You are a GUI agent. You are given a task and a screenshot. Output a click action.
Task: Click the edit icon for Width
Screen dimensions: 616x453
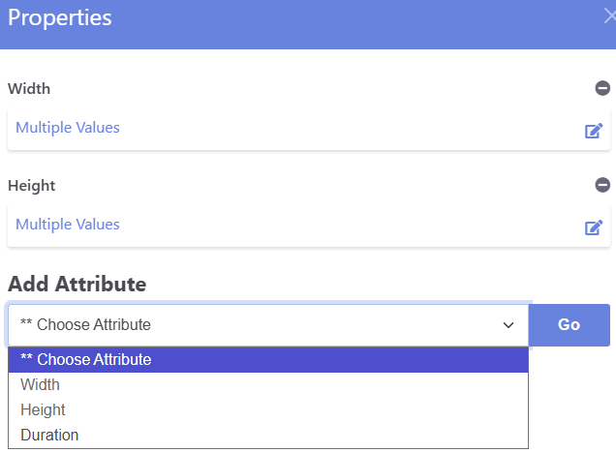(594, 131)
